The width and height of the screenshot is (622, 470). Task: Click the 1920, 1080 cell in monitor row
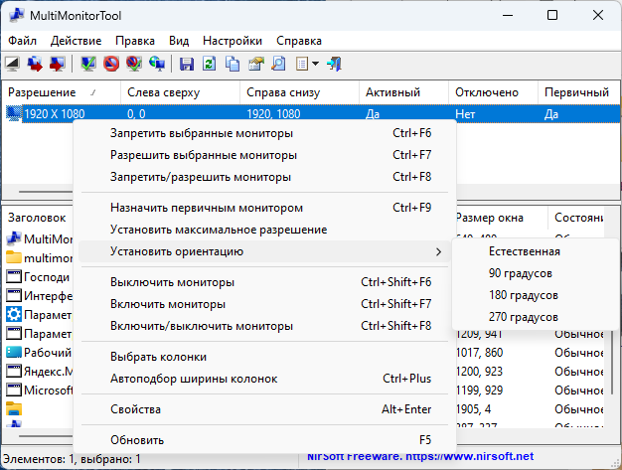pos(273,114)
